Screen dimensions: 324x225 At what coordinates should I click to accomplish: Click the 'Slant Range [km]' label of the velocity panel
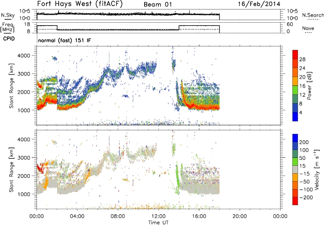point(11,170)
